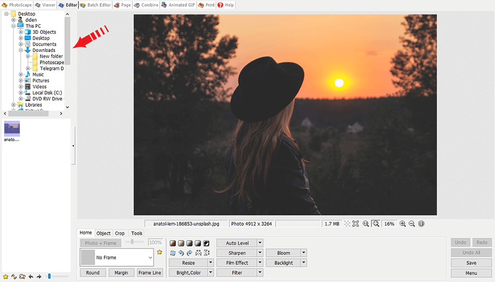
Task: Flip photo vertically with hourglass icon
Action: [207, 253]
